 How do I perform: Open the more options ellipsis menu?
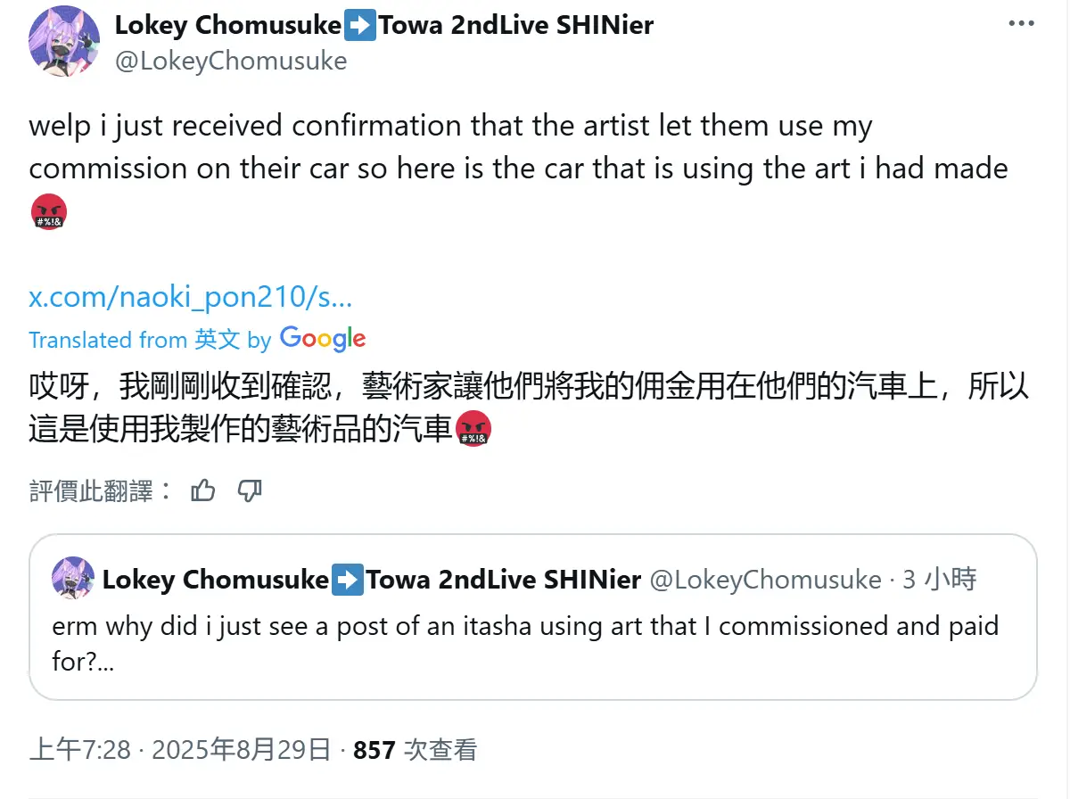[x=1021, y=24]
